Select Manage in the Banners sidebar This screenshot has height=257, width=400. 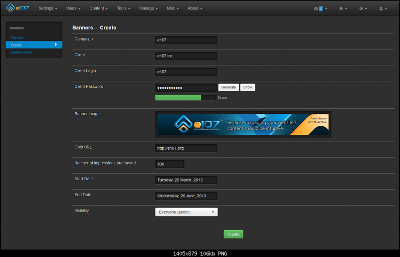coord(17,37)
